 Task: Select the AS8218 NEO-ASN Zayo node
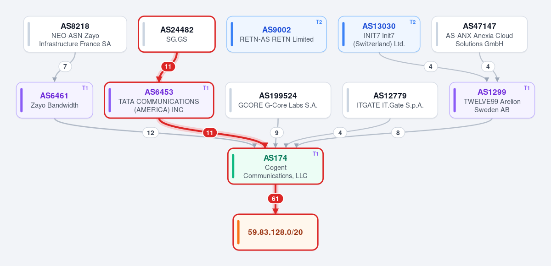75,34
